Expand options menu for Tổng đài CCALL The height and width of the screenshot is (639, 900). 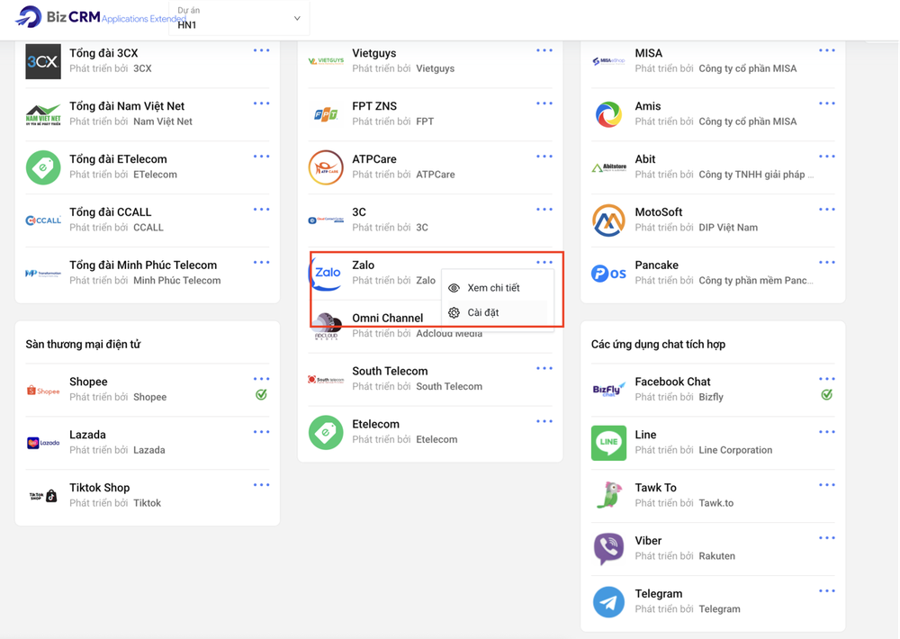[x=261, y=210]
